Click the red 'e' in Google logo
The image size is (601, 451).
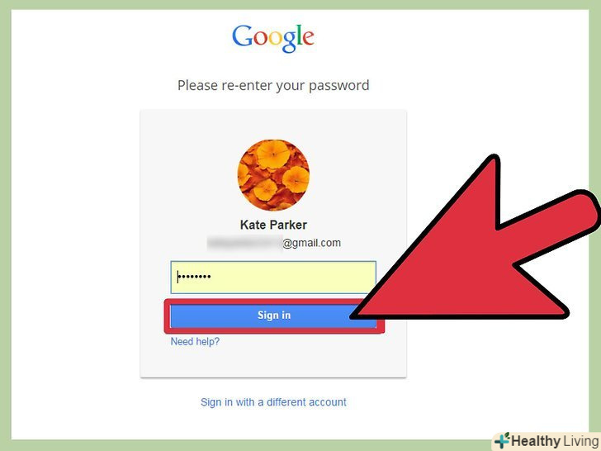coord(308,38)
